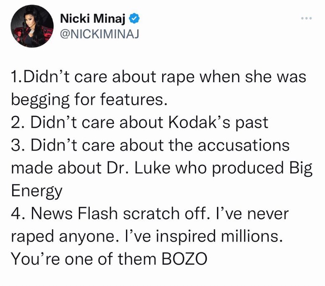Click the line starting "1.Didn't care about rape"
The width and height of the screenshot is (325, 286).
click(x=159, y=77)
